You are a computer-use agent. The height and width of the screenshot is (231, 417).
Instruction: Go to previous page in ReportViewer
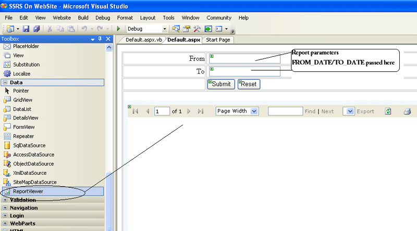[x=148, y=111]
